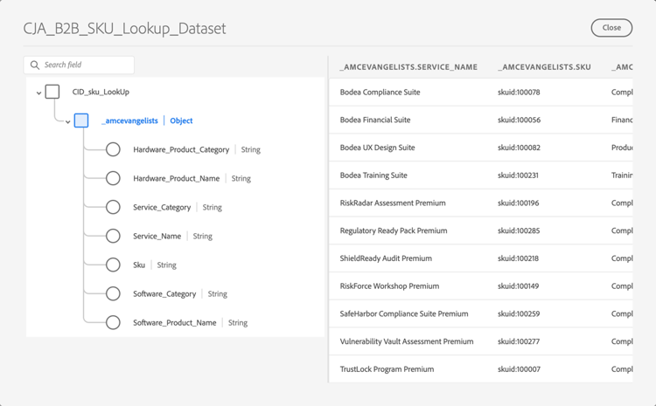Click the _AMCEVANGELISTS.SERVICE_NAME column header
The width and height of the screenshot is (656, 406).
(408, 67)
